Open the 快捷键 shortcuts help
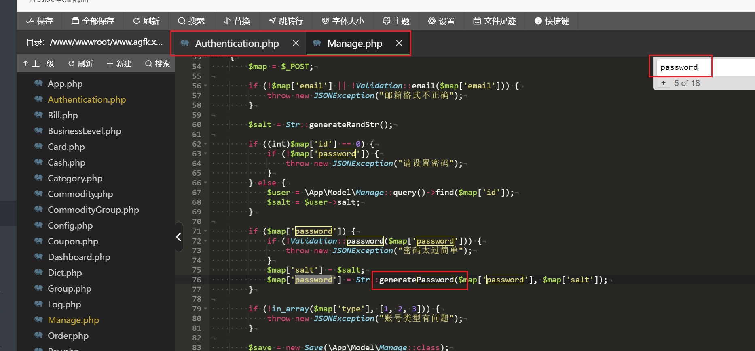The image size is (755, 351). [552, 21]
